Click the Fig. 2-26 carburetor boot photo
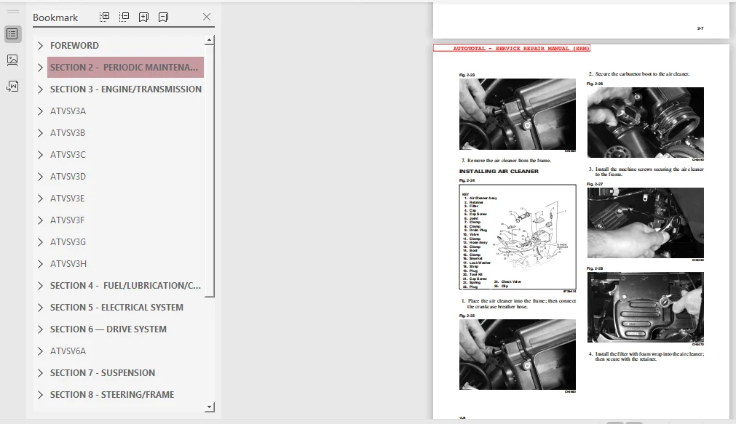736x424 pixels. [646, 122]
